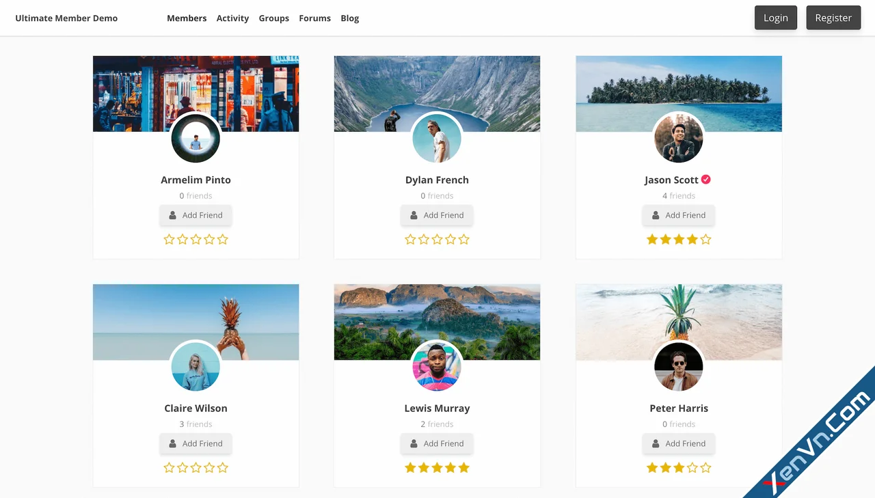Viewport: 875px width, 498px height.
Task: Click the Login button
Action: [775, 18]
